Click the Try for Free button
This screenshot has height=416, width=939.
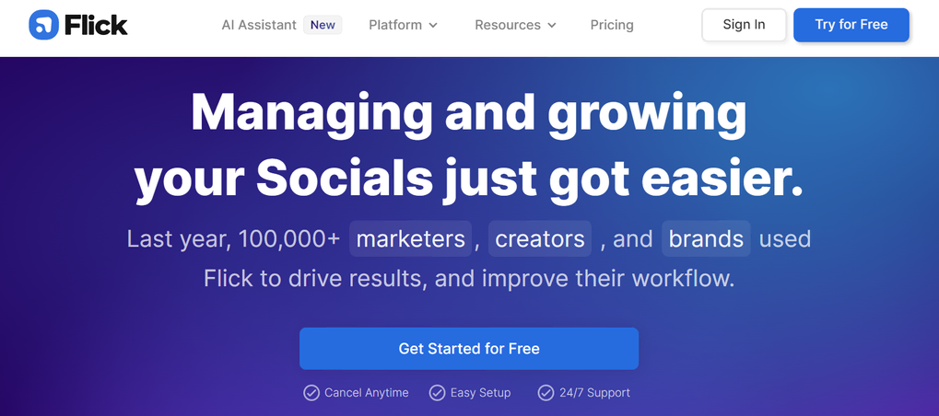coord(851,25)
